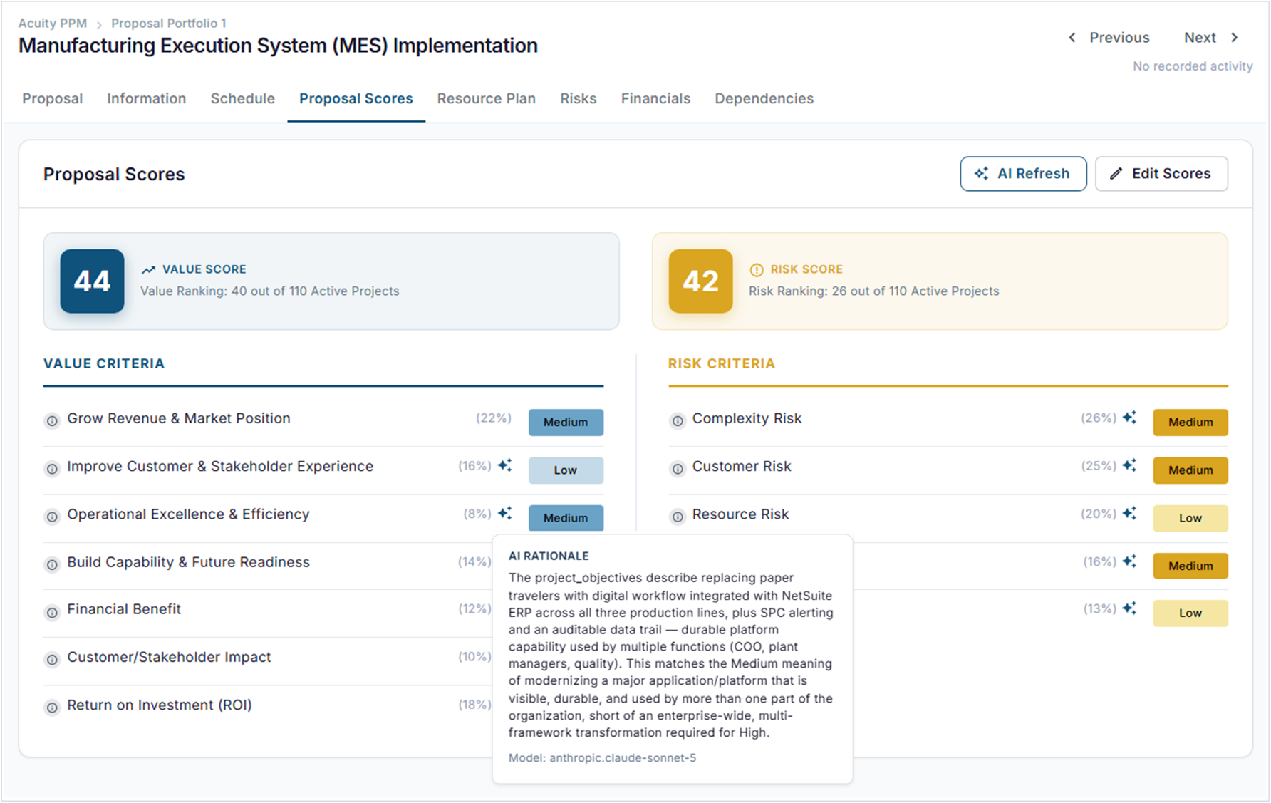The image size is (1271, 803).
Task: Open the Proposal Portfolio 1 breadcrumb link
Action: 169,24
